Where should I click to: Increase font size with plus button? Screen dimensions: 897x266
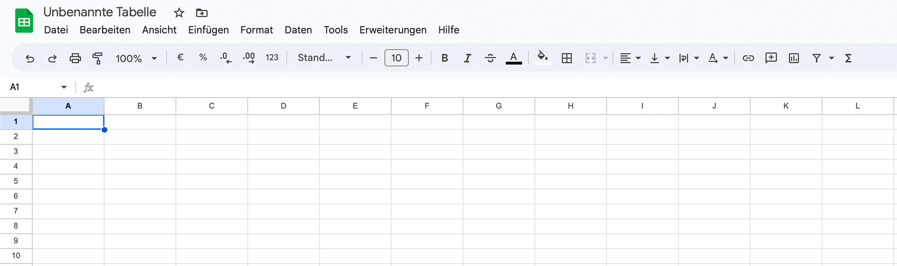coord(419,58)
